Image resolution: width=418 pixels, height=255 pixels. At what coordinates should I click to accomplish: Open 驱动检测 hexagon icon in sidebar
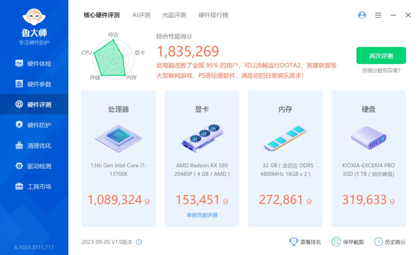click(x=19, y=166)
